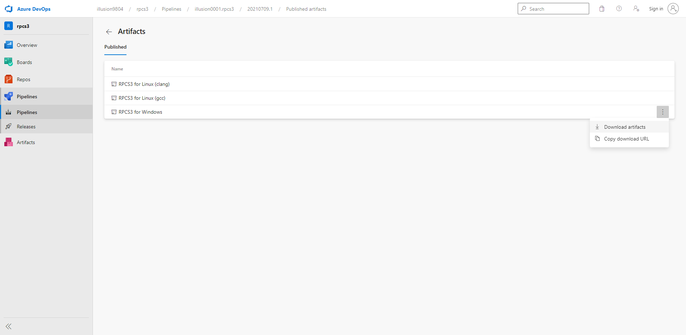This screenshot has width=686, height=335.
Task: Click the download arrow icon in menu
Action: [597, 127]
